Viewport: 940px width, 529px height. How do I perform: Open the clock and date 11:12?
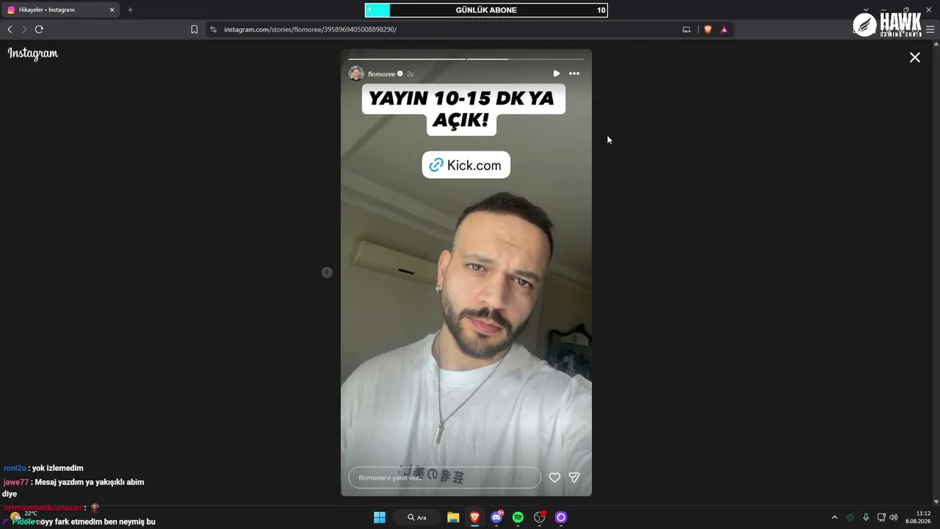[918, 517]
